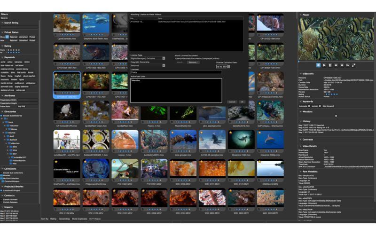Click star on GoProKeyLa diver thumbnail

pos(260,103)
